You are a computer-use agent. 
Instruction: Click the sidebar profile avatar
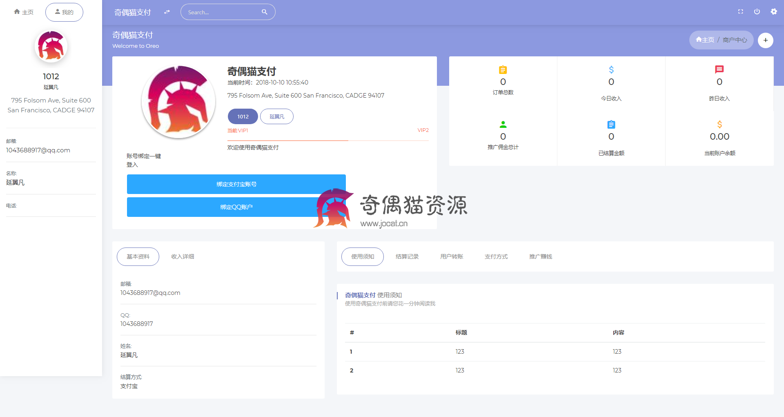tap(51, 46)
